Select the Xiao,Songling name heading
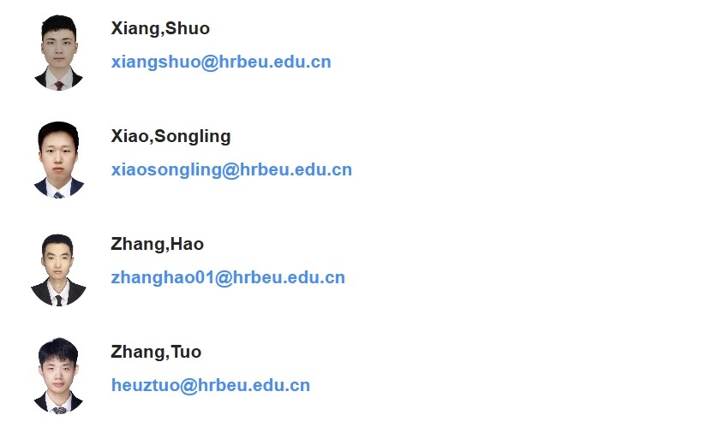Viewport: 724px width, 439px height. [171, 136]
